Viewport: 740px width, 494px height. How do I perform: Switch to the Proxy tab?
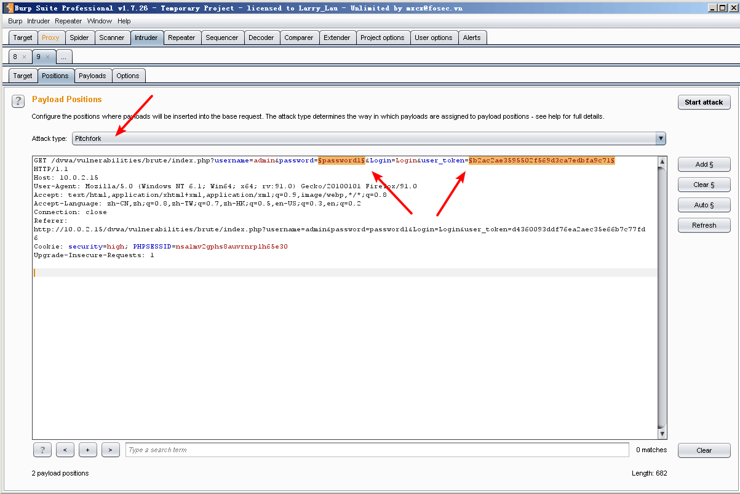tap(50, 38)
